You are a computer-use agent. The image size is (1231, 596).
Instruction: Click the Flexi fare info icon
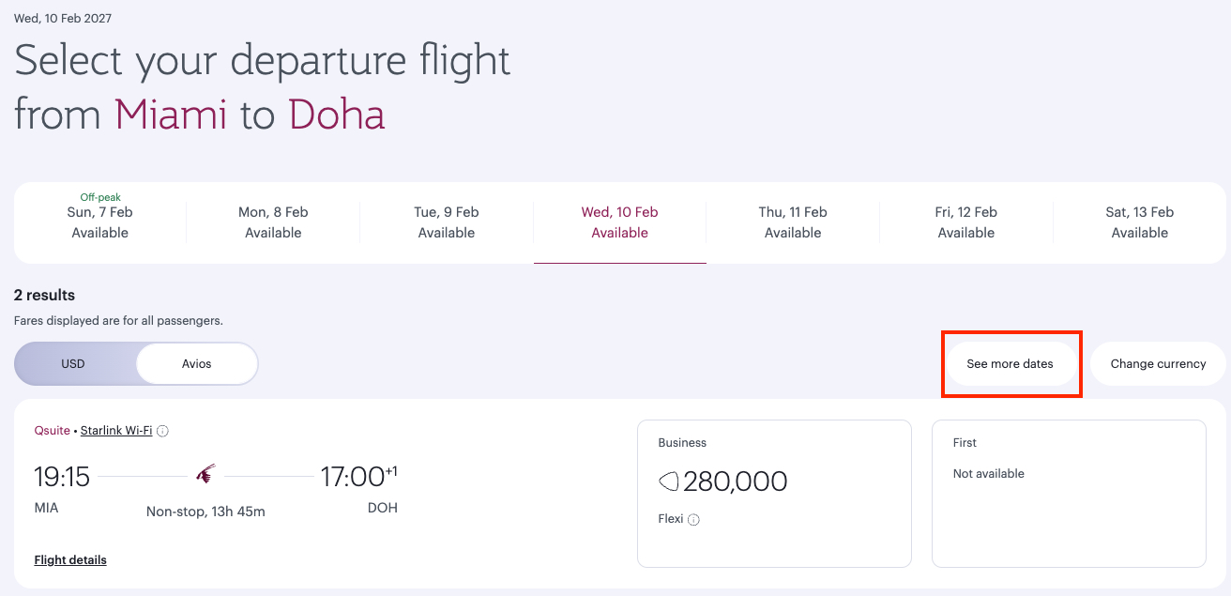point(695,519)
